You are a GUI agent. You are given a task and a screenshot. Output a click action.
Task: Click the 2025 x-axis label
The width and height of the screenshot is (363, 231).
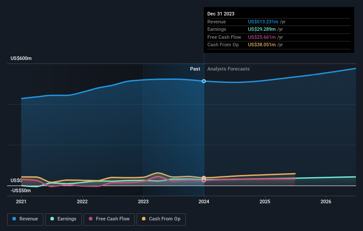[x=265, y=201]
